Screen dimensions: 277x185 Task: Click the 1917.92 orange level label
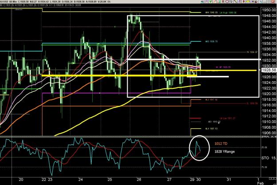[x=211, y=100]
